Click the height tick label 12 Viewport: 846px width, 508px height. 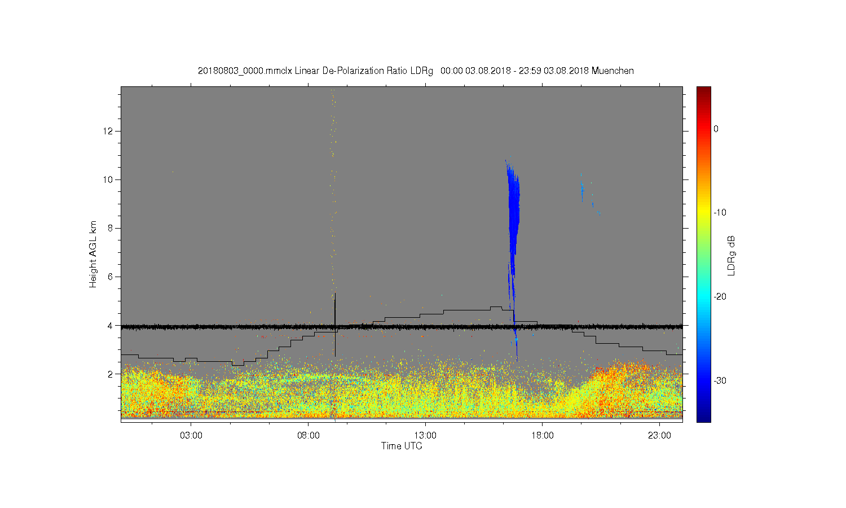[109, 131]
